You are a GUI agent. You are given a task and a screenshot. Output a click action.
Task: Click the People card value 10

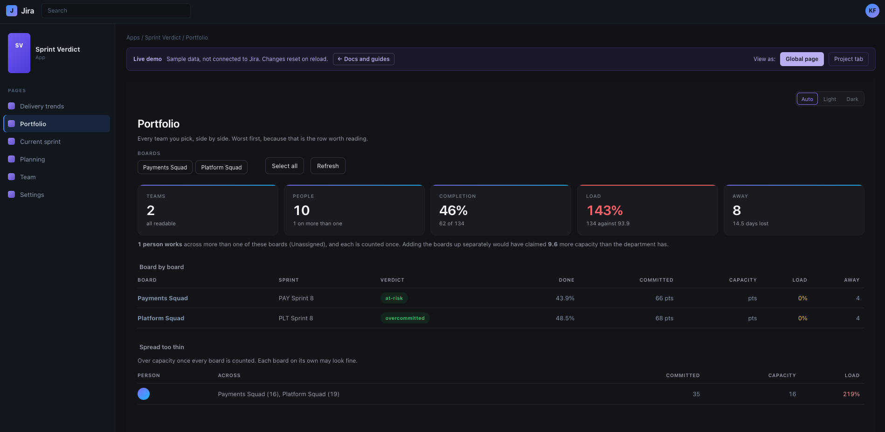[302, 210]
